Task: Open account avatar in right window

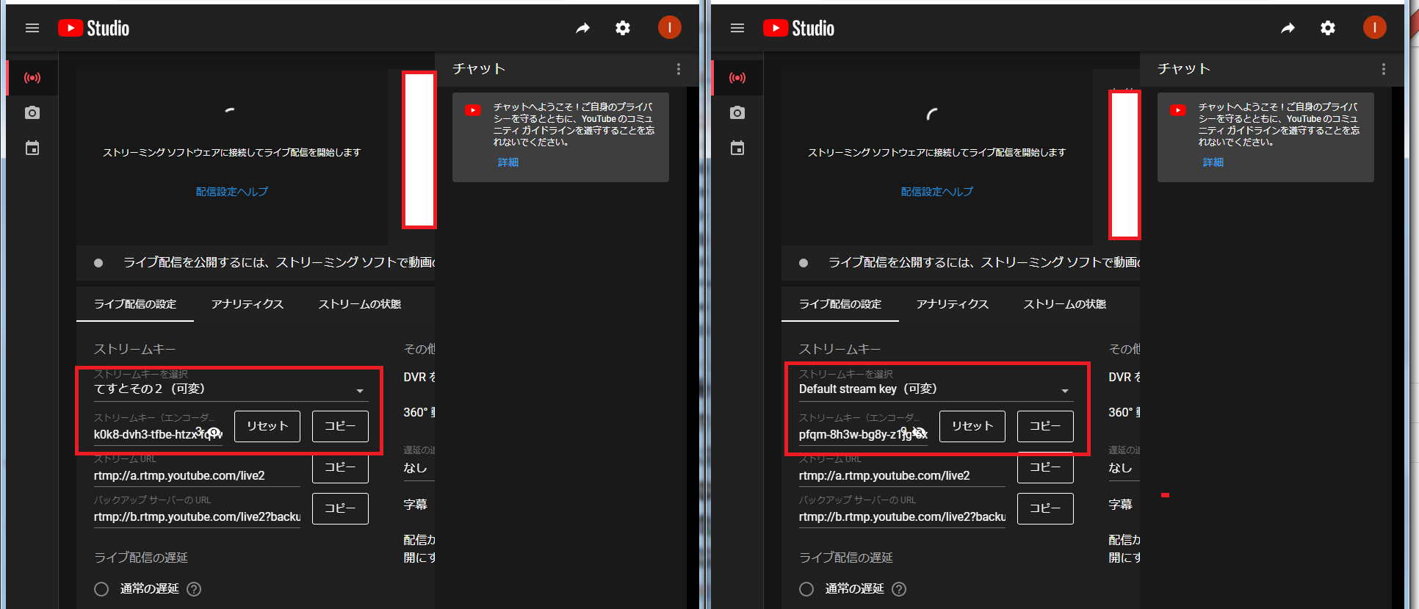Action: (x=1374, y=27)
